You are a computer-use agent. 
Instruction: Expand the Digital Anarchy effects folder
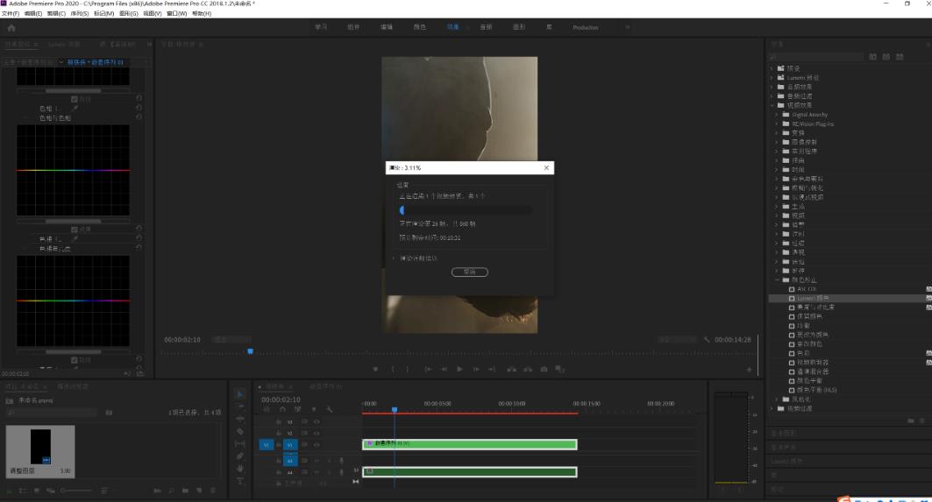777,115
